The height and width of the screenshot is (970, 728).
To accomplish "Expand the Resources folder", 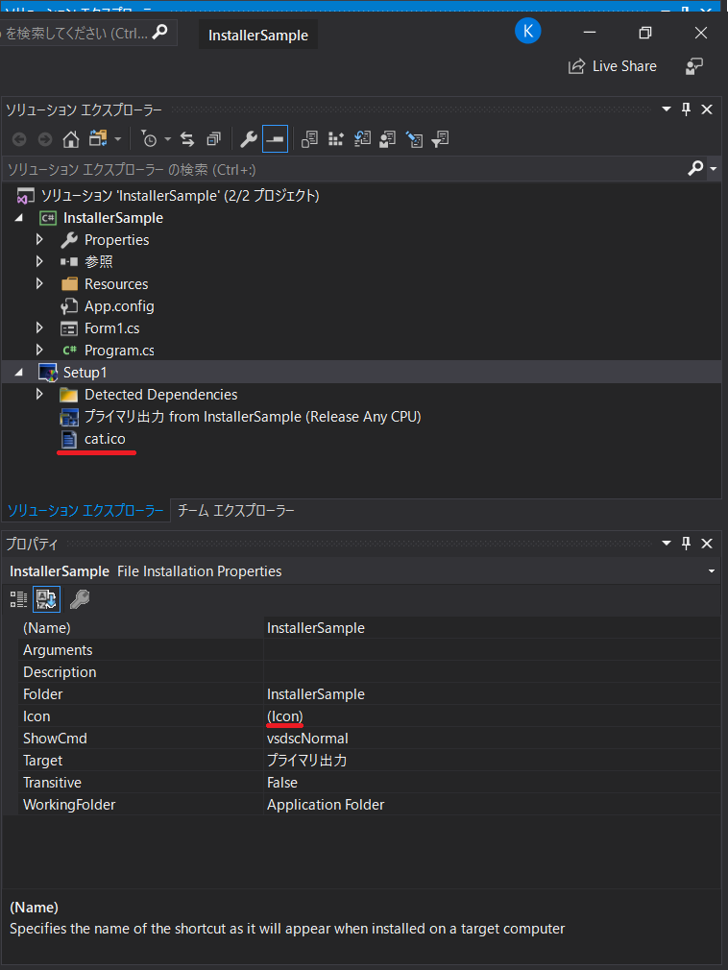I will click(x=39, y=284).
